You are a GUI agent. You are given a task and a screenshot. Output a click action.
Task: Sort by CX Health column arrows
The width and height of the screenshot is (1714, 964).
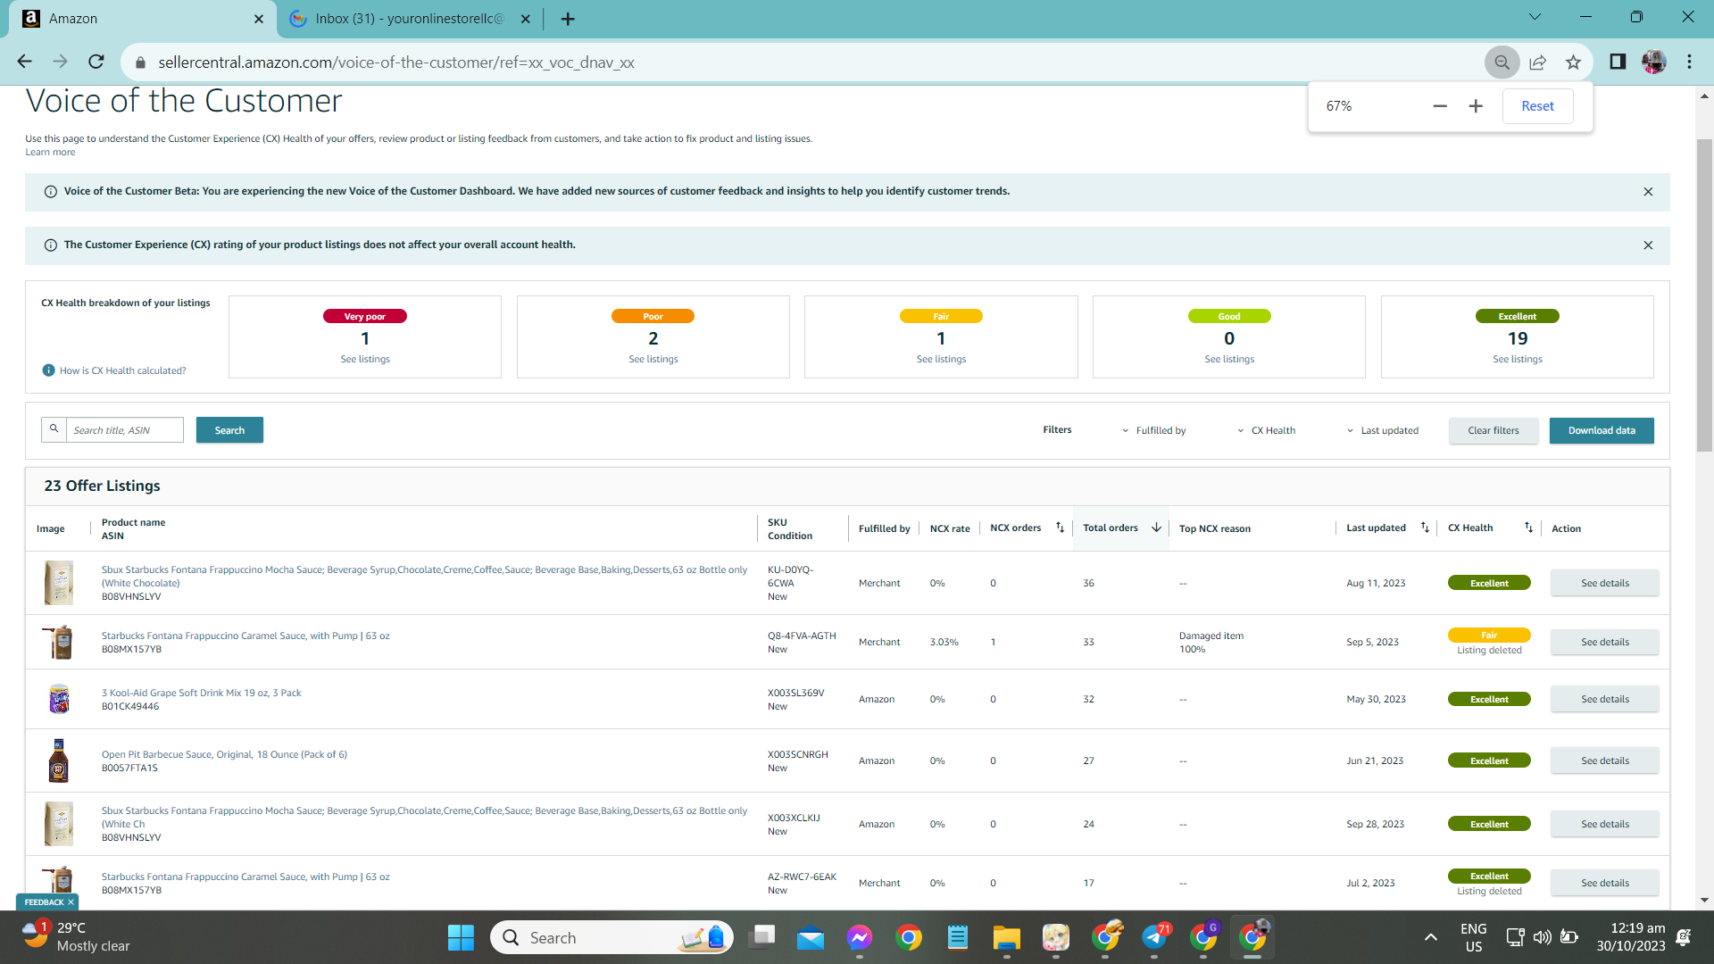point(1528,528)
